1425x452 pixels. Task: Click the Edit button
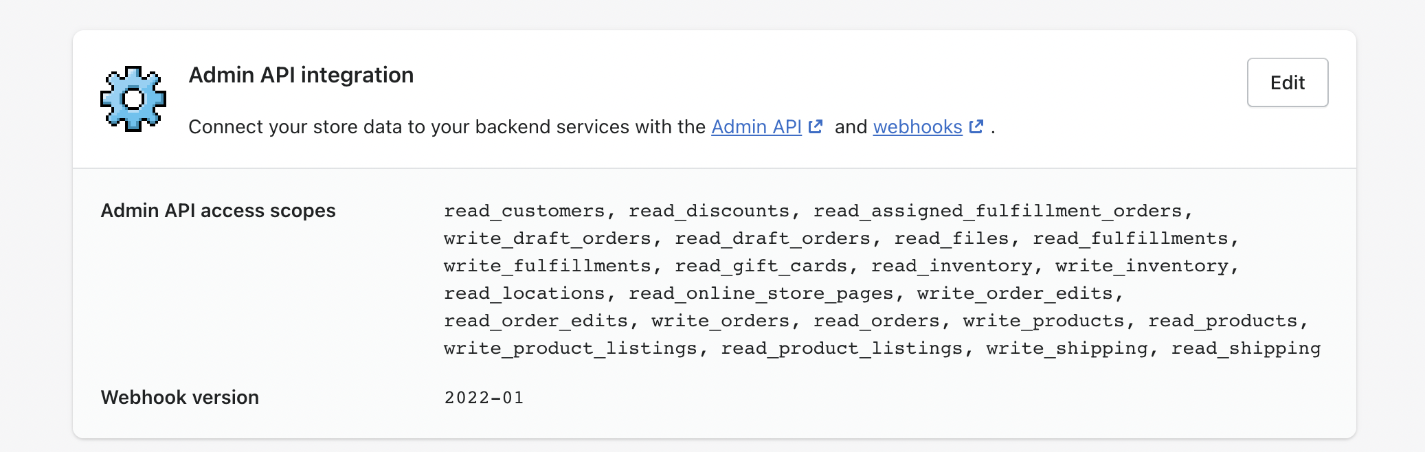[x=1287, y=82]
